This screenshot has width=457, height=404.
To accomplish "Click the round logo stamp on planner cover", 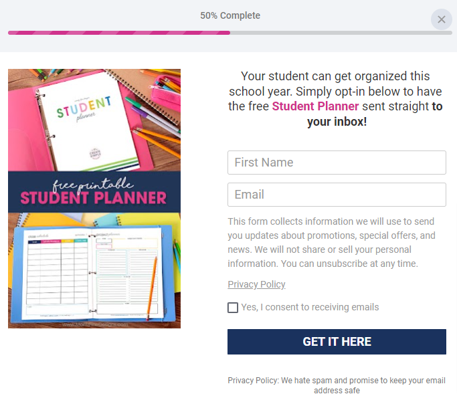I will coord(95,153).
